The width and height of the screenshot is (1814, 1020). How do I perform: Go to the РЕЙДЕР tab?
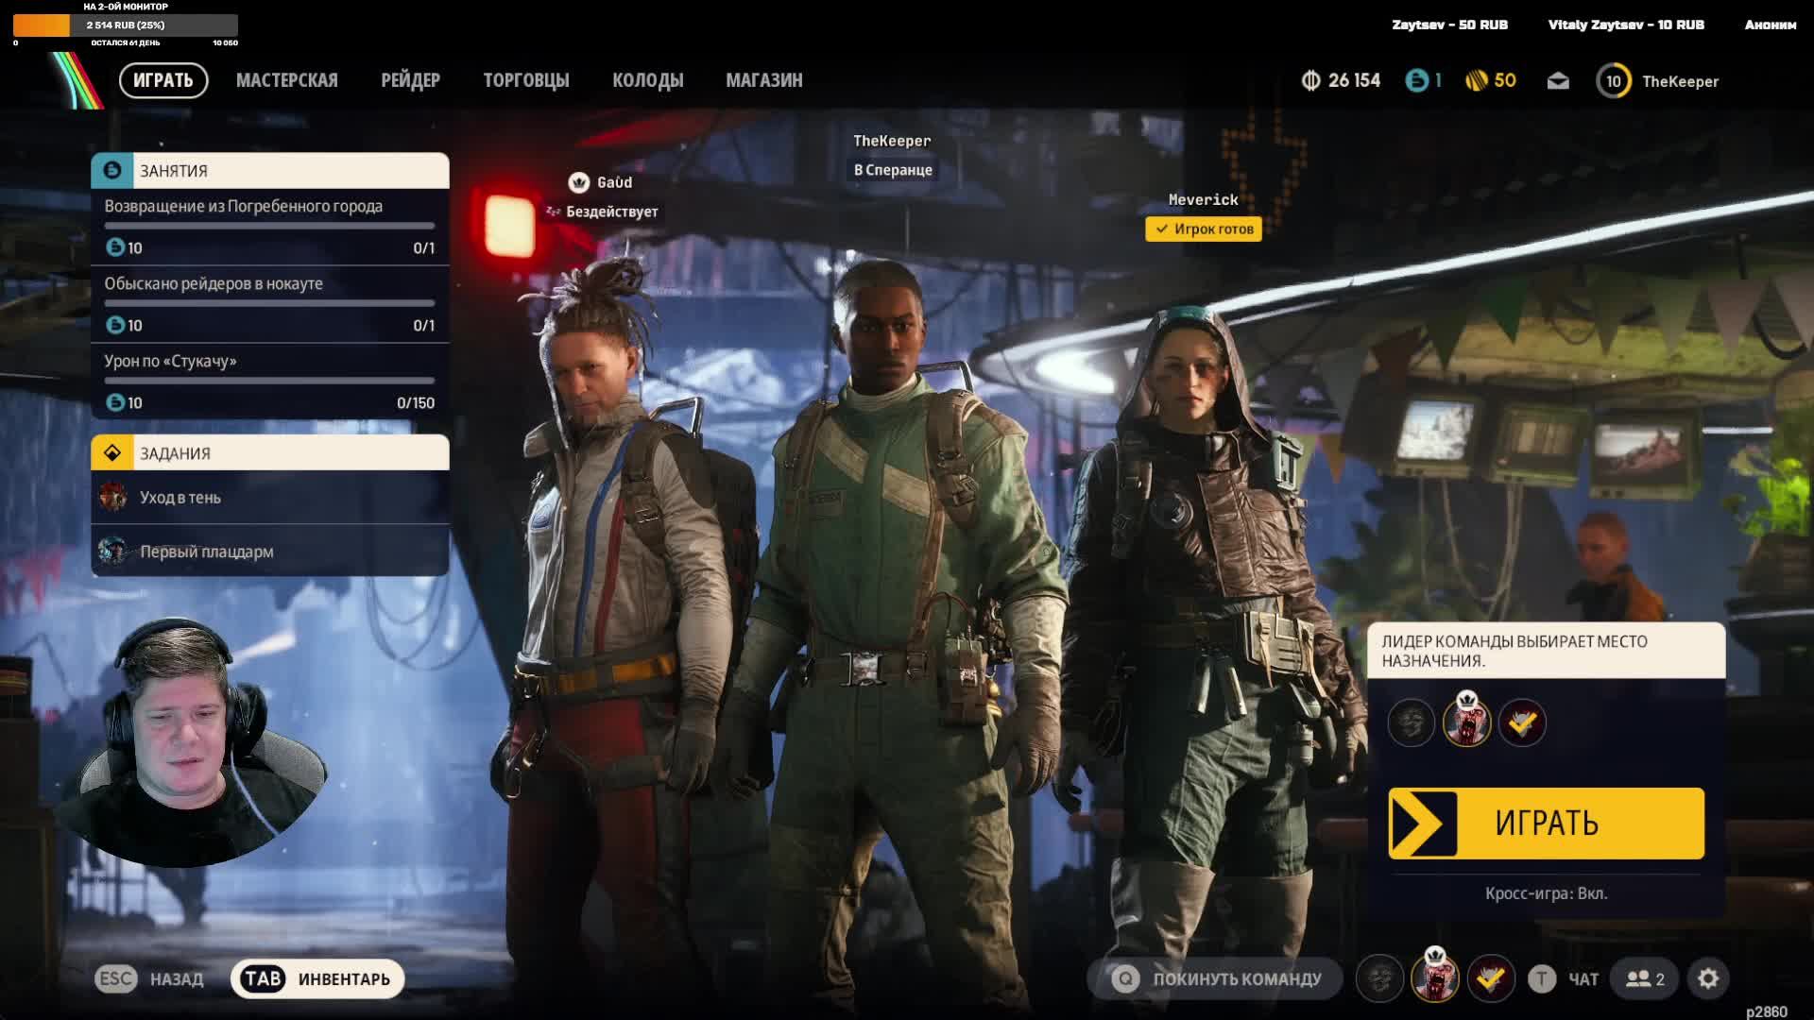pyautogui.click(x=411, y=80)
